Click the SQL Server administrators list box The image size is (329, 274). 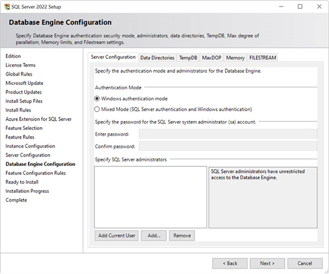pyautogui.click(x=151, y=197)
